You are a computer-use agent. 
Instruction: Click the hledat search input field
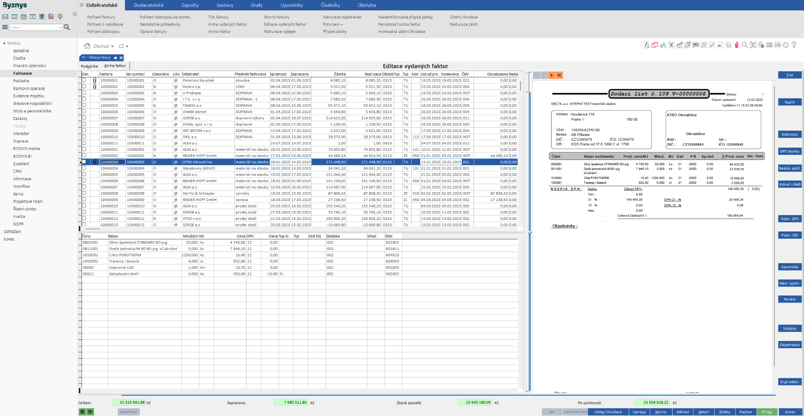[x=34, y=27]
